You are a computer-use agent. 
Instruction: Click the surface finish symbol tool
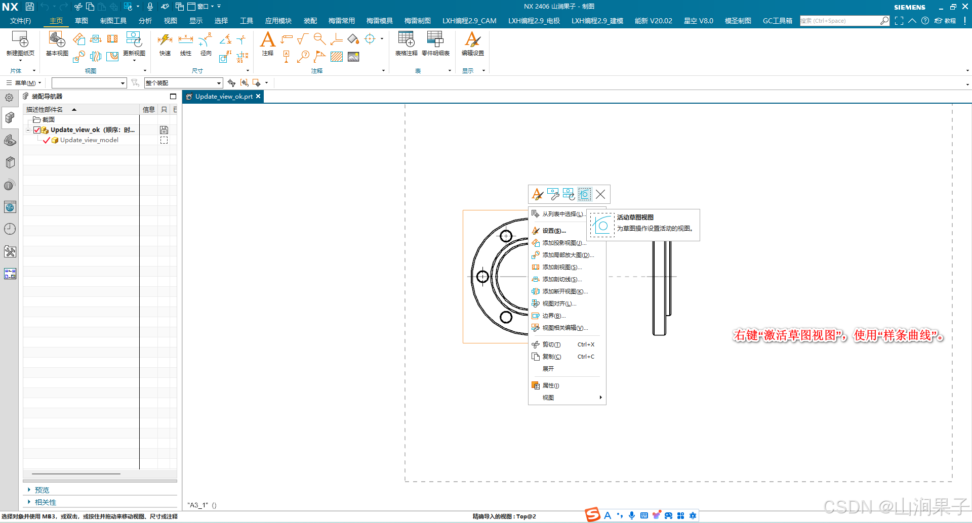tap(303, 39)
